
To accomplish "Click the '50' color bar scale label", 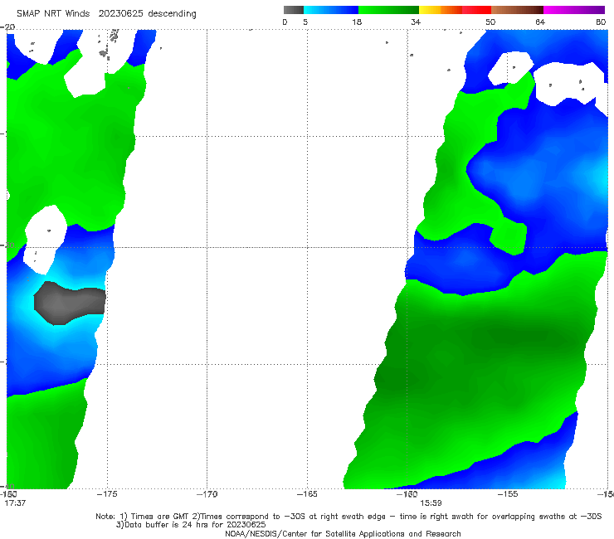I will [490, 22].
